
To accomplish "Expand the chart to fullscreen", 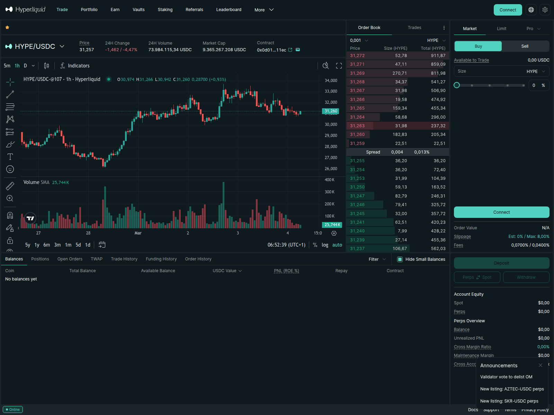I will (x=339, y=65).
